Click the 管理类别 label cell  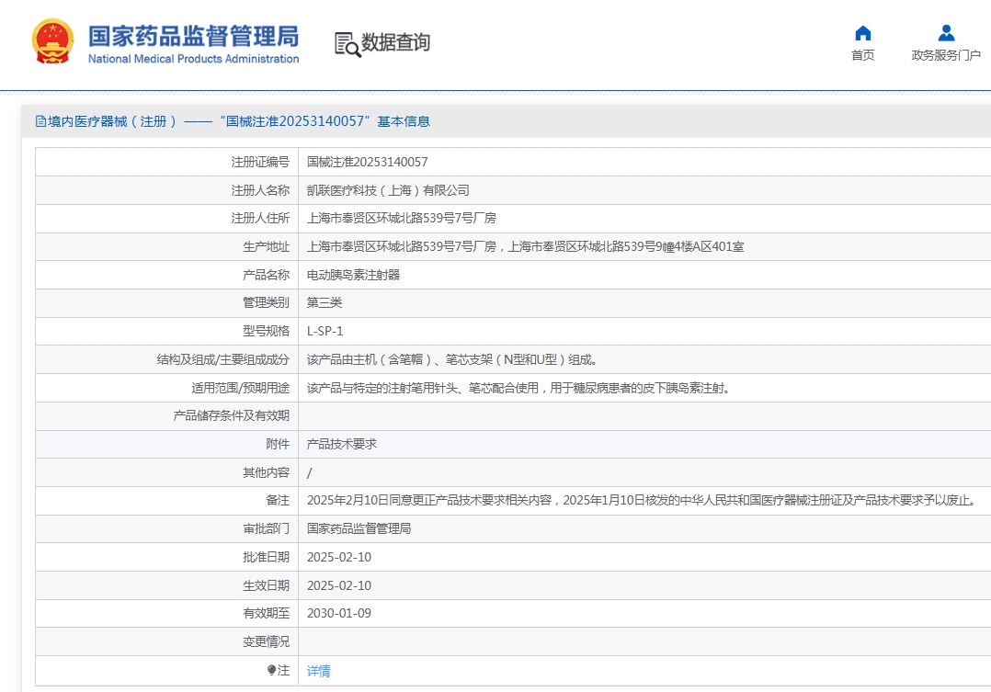[x=167, y=302]
